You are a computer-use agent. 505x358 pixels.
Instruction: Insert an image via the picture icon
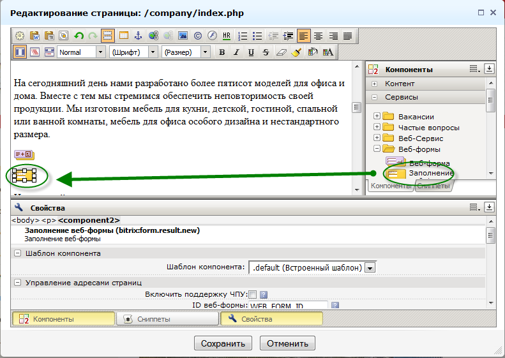point(183,36)
